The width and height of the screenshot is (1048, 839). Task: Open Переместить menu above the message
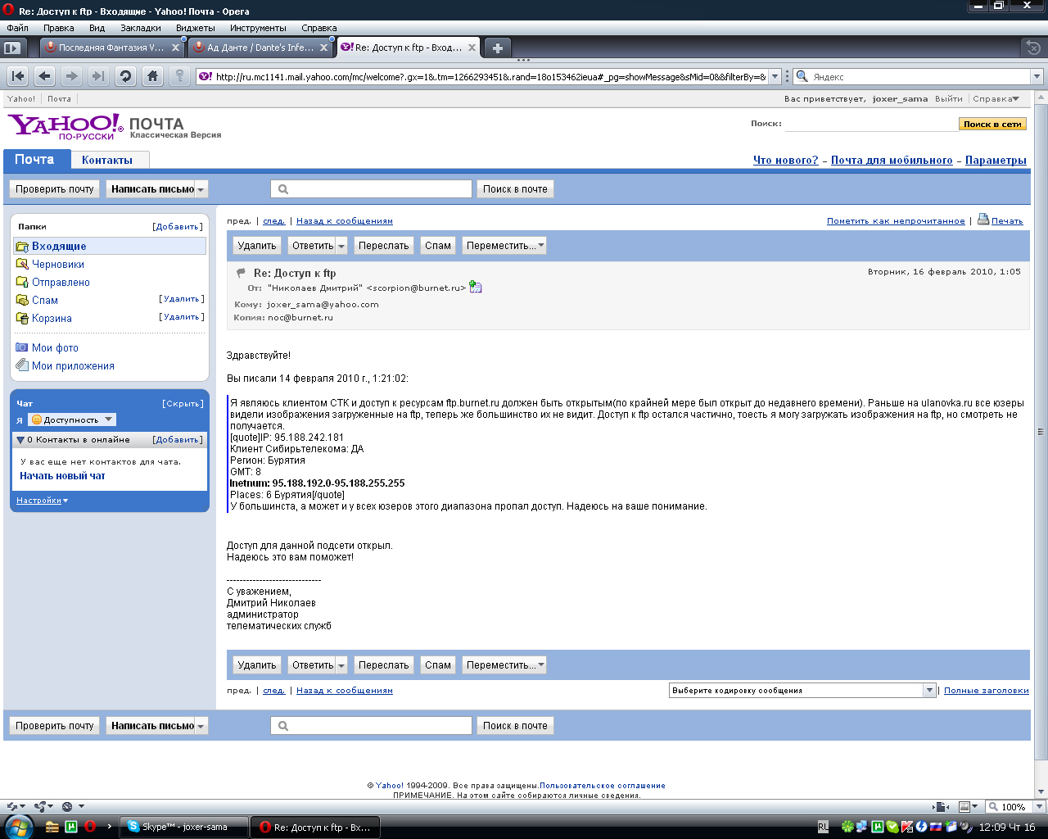point(504,246)
